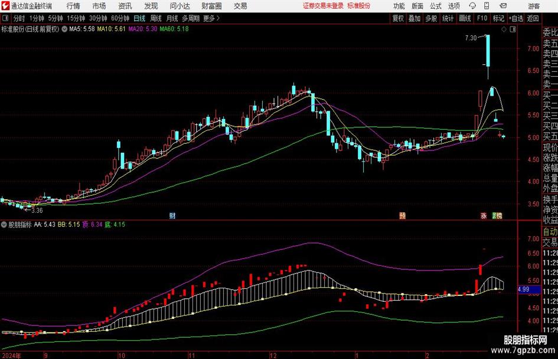Click the MA60: 5.18 value label
This screenshot has width=558, height=359.
(x=174, y=29)
